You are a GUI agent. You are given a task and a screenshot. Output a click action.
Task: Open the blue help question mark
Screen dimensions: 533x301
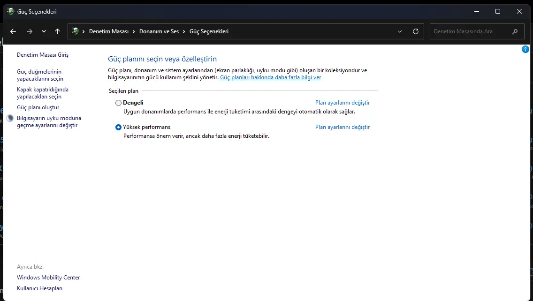tap(525, 49)
